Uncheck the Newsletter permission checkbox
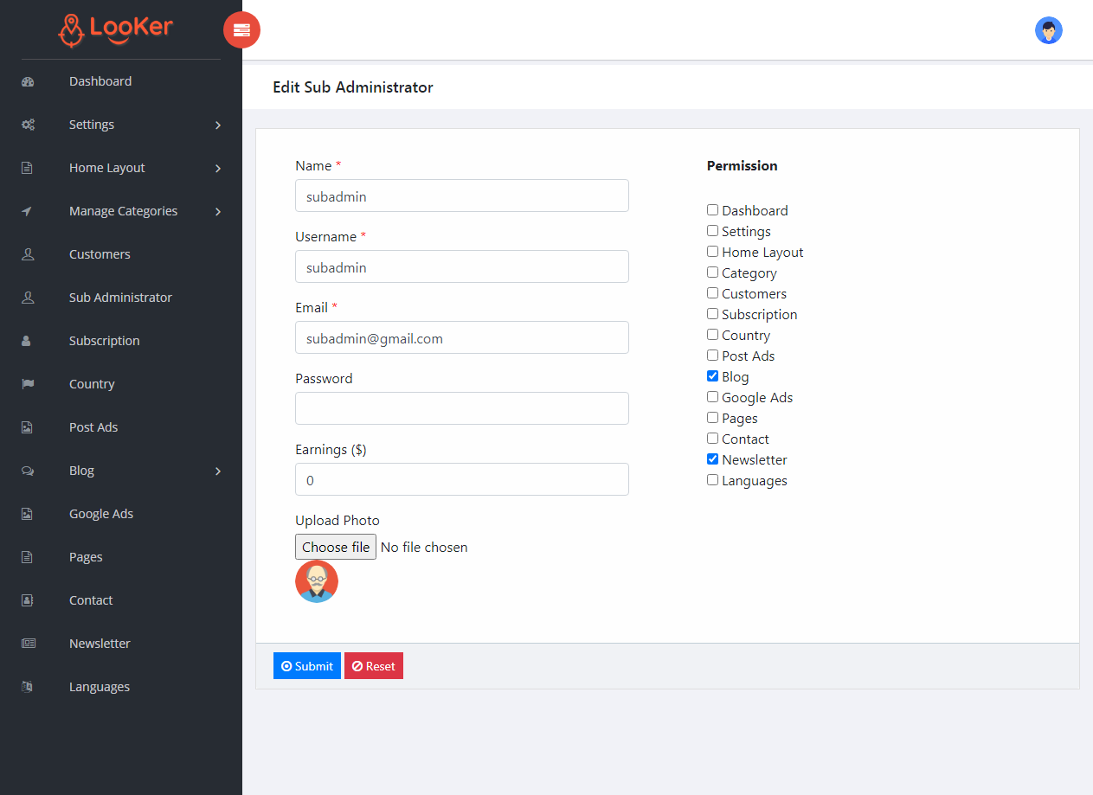Viewport: 1093px width, 795px height. click(x=713, y=459)
